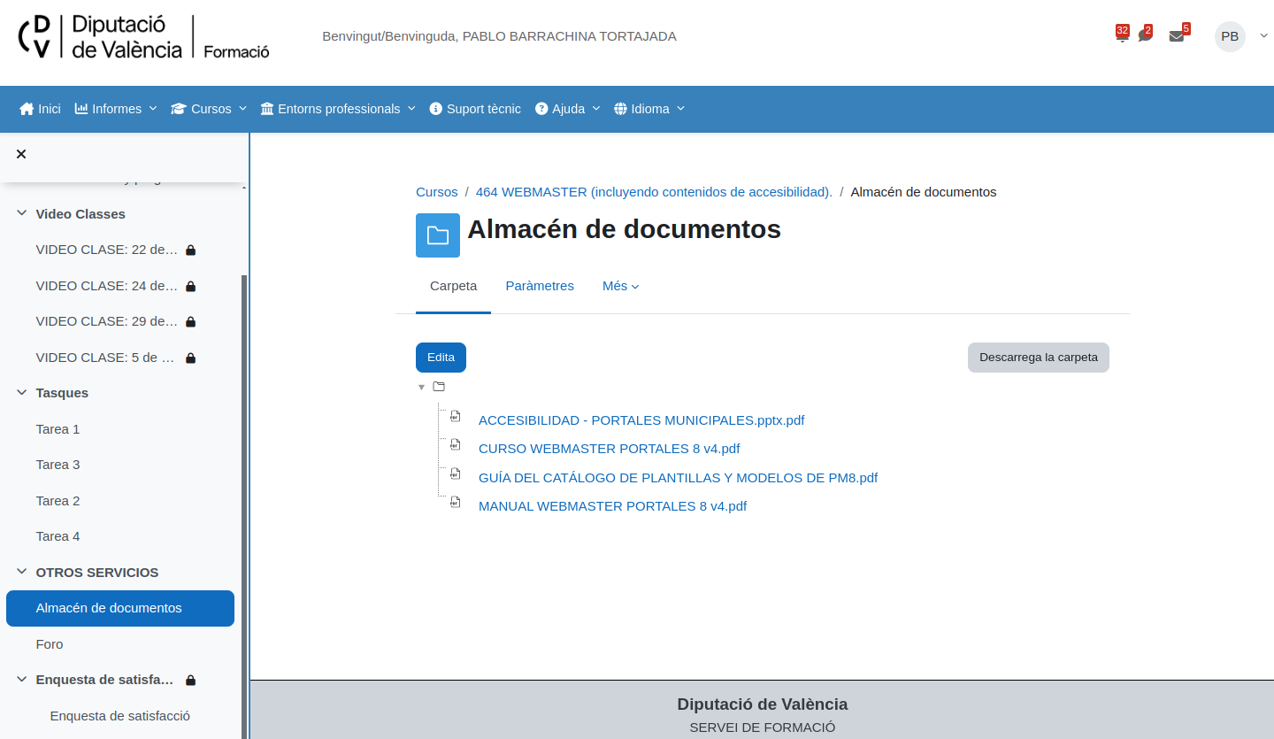Click the blue folder activity icon
Viewport: 1274px width, 739px height.
tap(438, 235)
